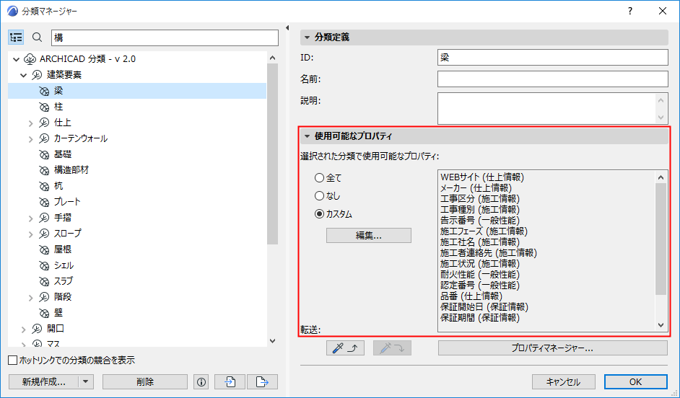Click the スラブ classification icon

click(x=44, y=281)
